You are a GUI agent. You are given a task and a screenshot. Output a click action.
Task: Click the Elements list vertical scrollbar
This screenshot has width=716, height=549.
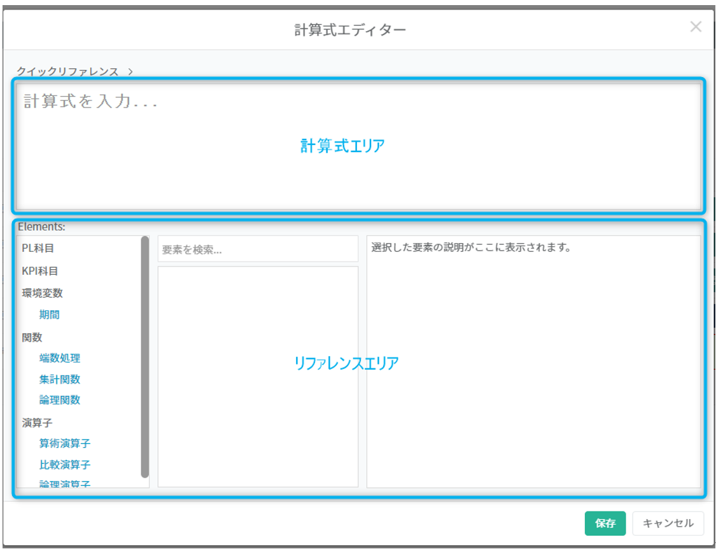click(145, 356)
